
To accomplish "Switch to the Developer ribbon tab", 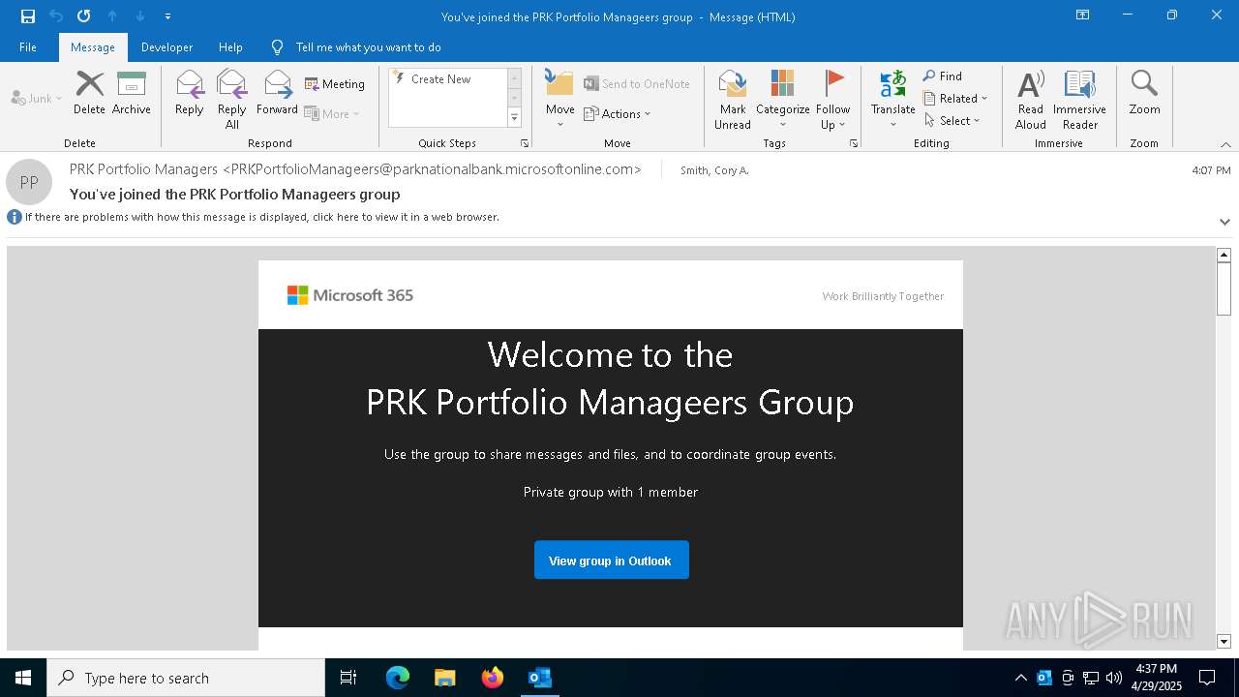I will pos(166,47).
